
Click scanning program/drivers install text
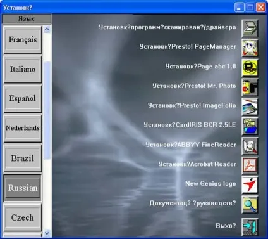point(167,27)
